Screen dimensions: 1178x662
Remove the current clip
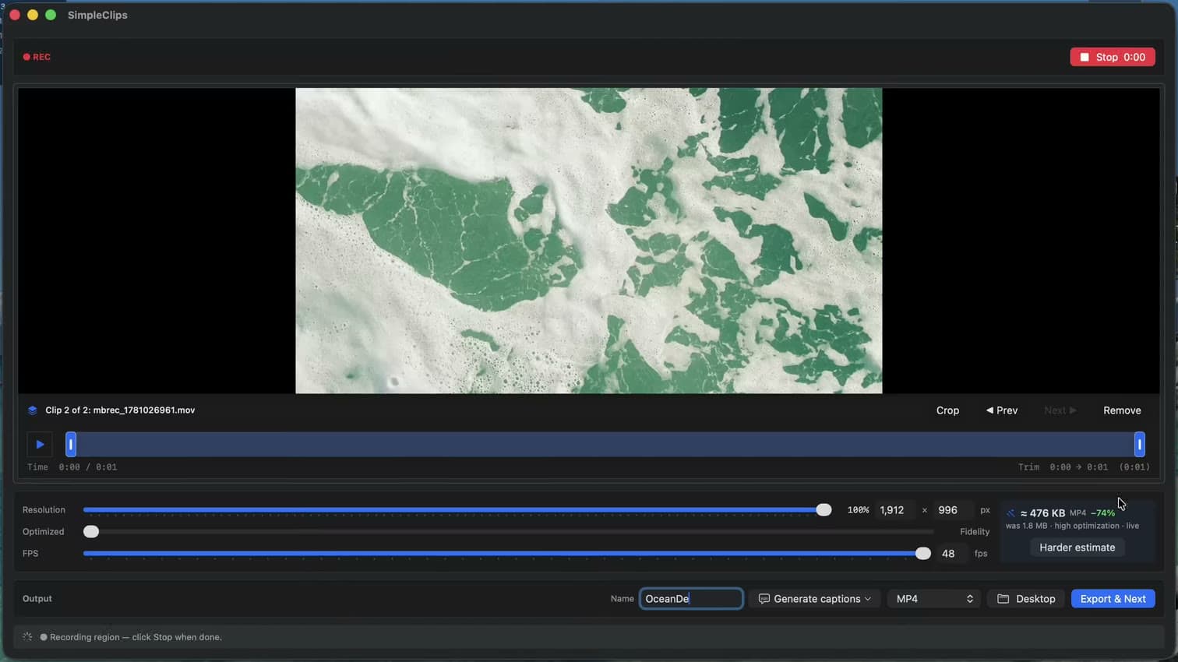(1122, 410)
